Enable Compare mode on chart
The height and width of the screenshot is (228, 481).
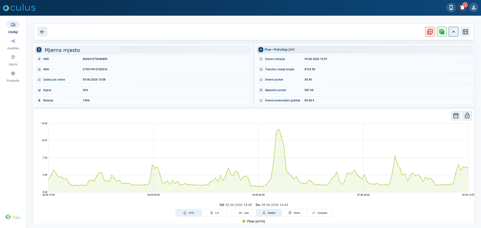[320, 213]
